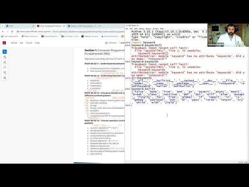Click the Adobe Acrobat extension info chip
This screenshot has height=187, width=249.
click(x=34, y=32)
